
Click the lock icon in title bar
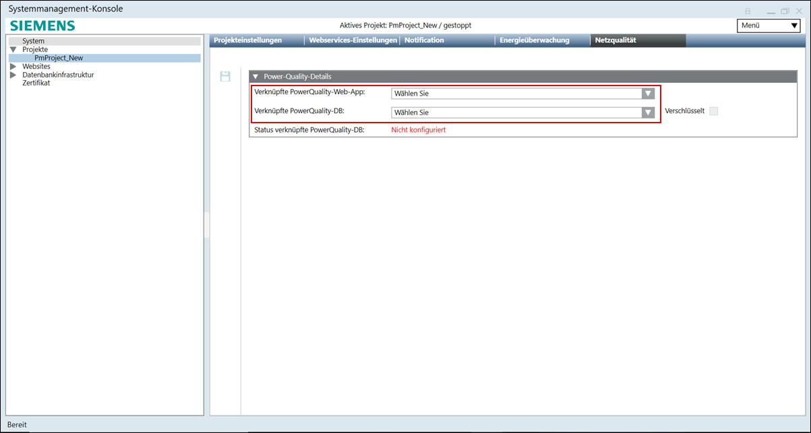[x=748, y=11]
